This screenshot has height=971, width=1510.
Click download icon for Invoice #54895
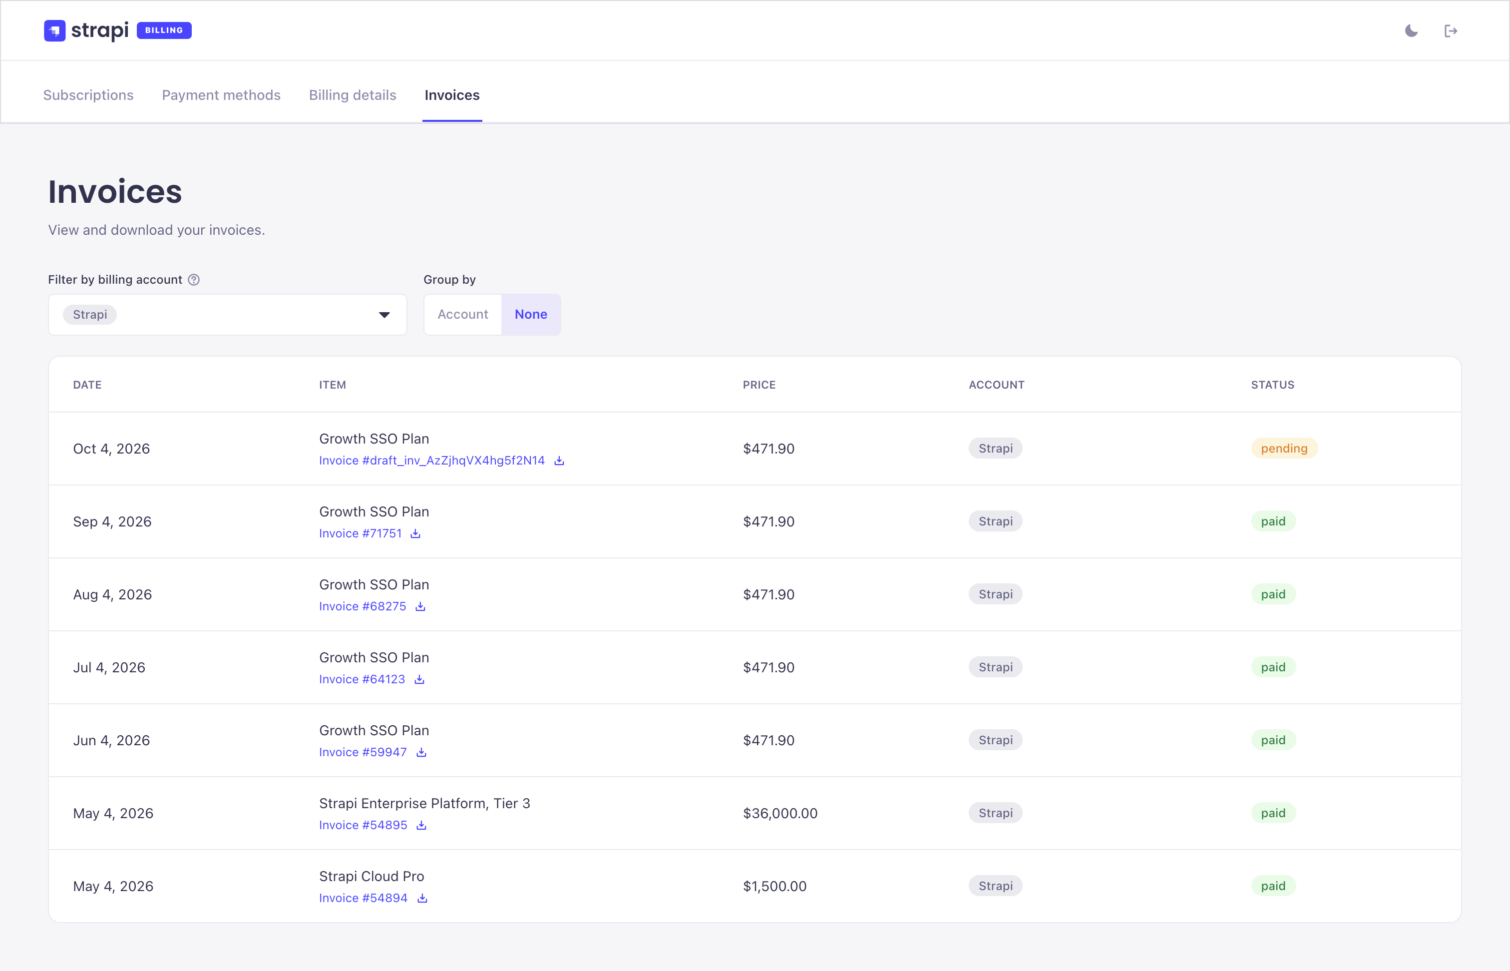(421, 825)
